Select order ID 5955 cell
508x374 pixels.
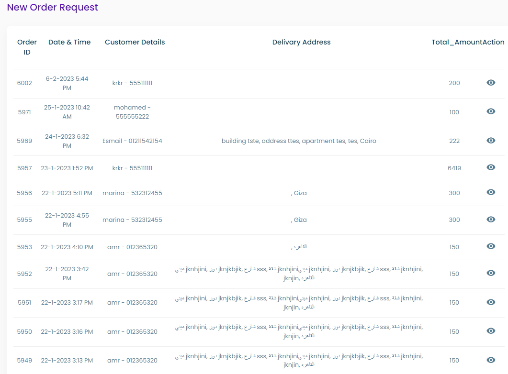click(x=24, y=220)
